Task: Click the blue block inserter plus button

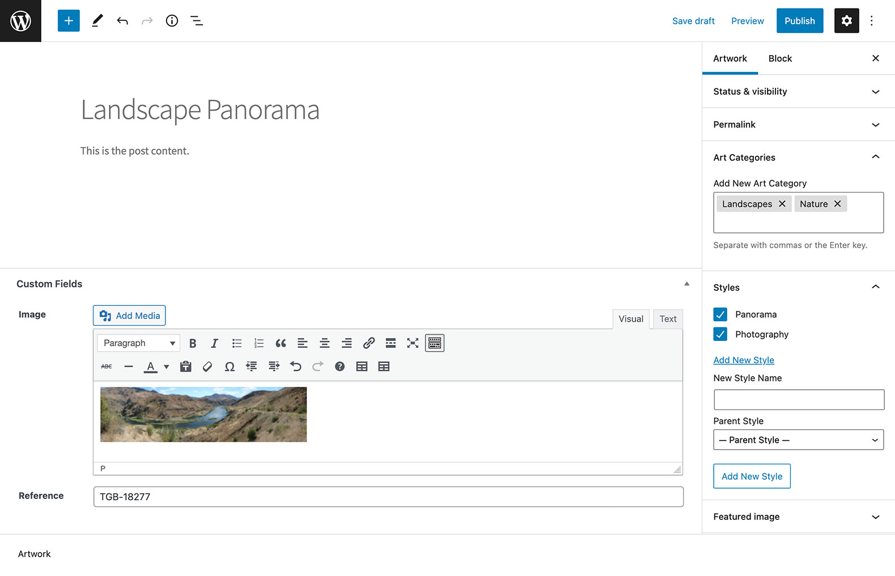Action: pos(69,21)
